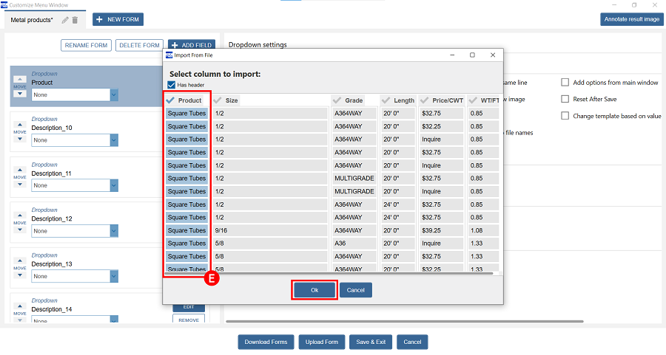Viewport: 666px width, 355px height.
Task: Switch to the Metal products tab
Action: 32,20
